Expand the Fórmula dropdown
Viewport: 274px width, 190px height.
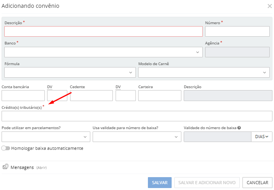coord(70,72)
